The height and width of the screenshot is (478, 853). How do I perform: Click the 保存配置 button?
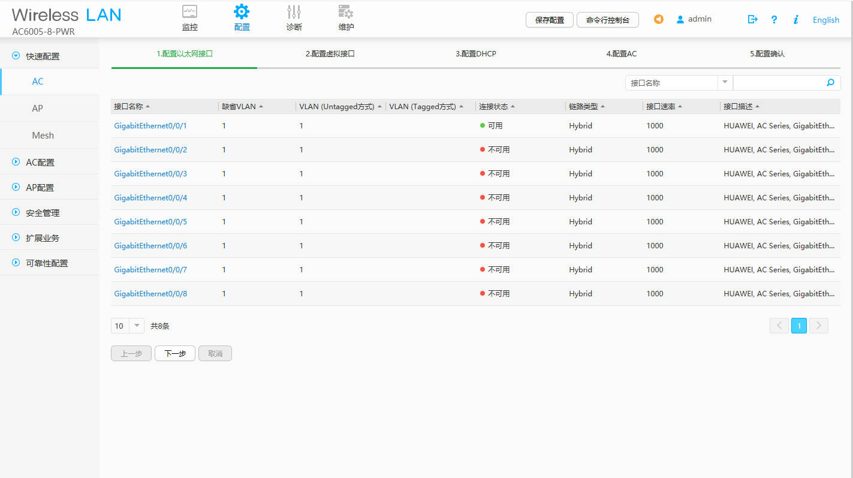pyautogui.click(x=549, y=19)
